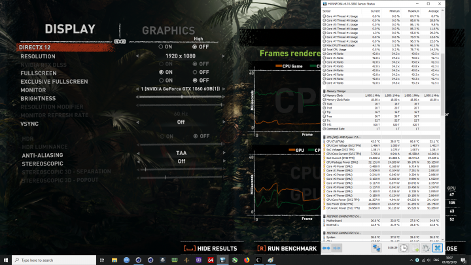Click the Maximum column header in HWiNFO

click(413, 11)
